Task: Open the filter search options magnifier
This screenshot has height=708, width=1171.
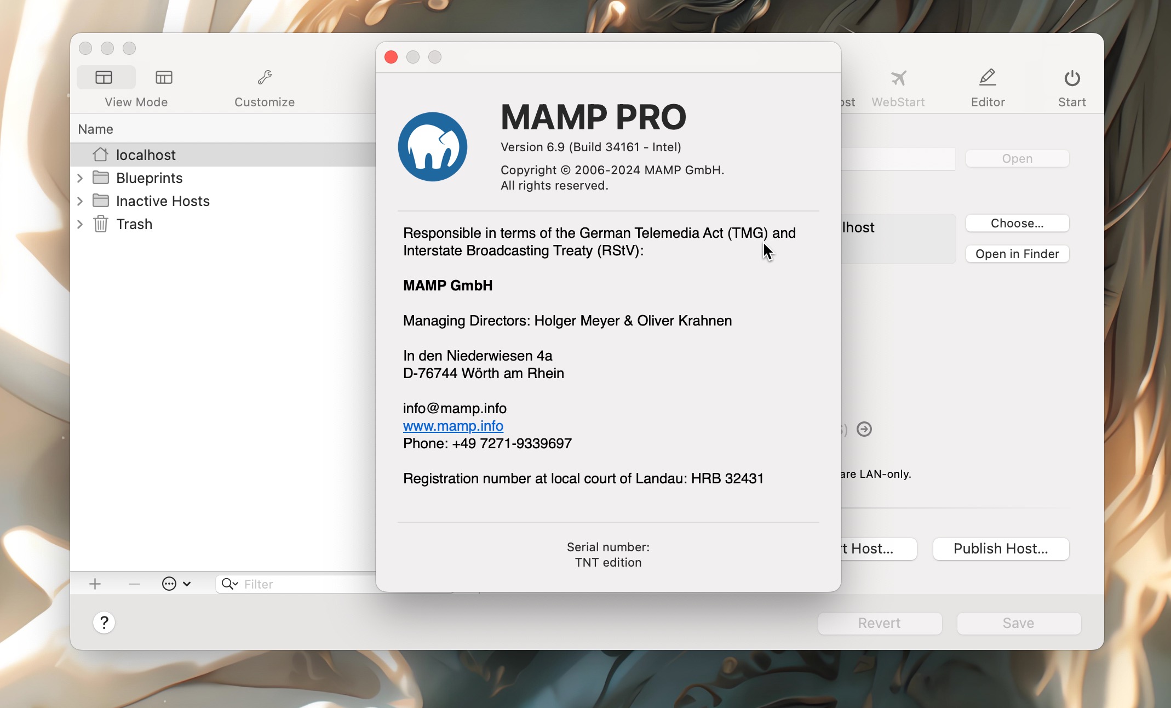Action: click(x=230, y=584)
